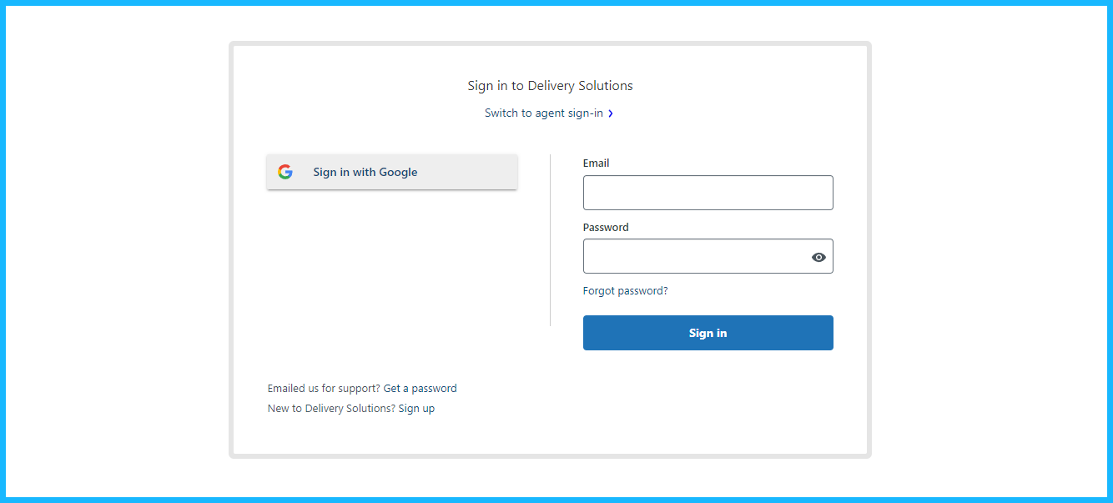Focus the Email input field

708,193
